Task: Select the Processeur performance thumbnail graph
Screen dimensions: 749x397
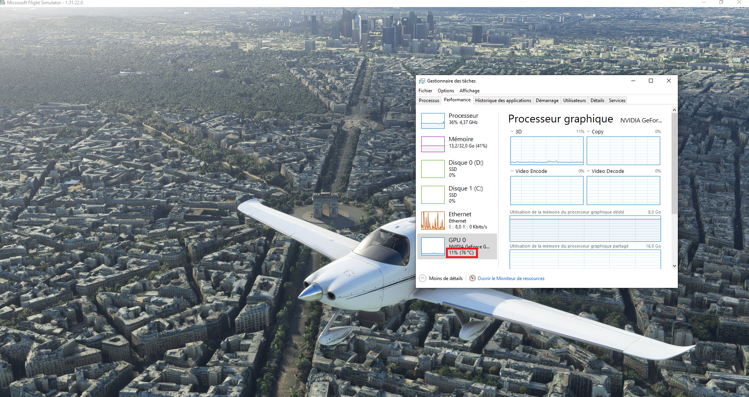Action: coord(433,121)
